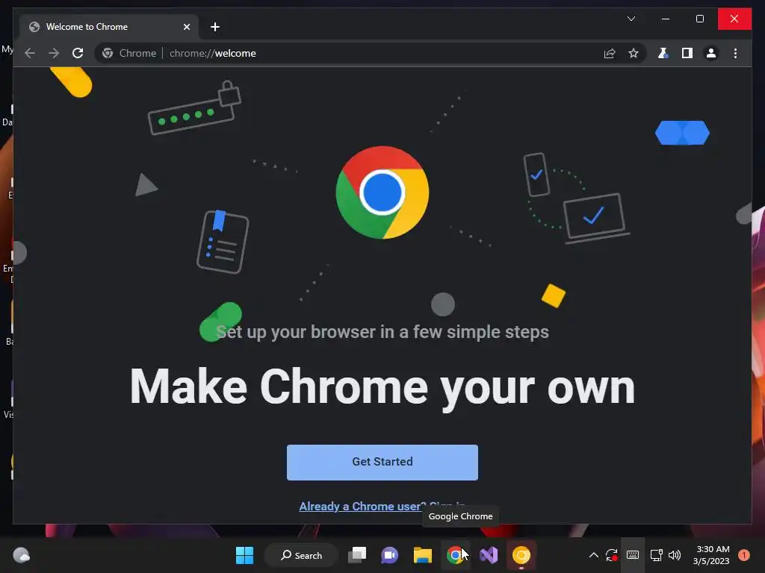The image size is (765, 573).
Task: Bookmark this tab with the star icon
Action: click(634, 53)
